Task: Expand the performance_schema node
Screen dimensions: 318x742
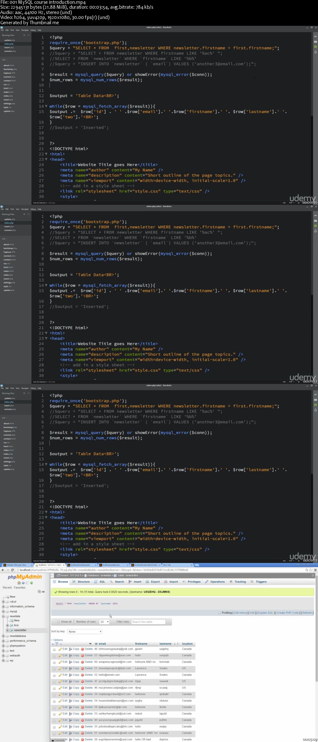Action: click(3, 641)
